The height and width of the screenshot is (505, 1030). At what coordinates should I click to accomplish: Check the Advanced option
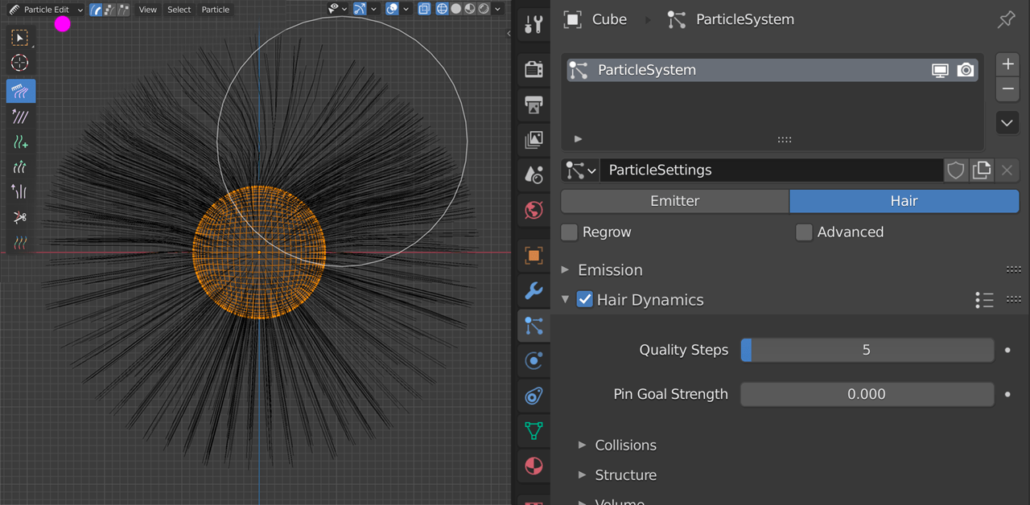(x=804, y=232)
